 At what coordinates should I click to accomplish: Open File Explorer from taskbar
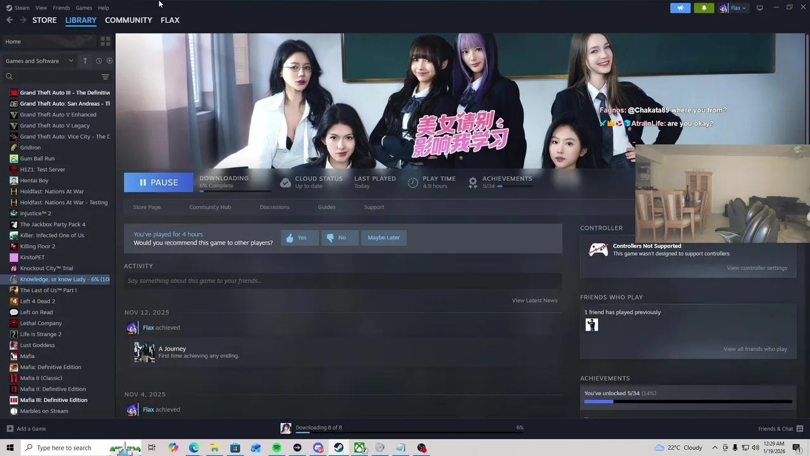click(x=215, y=448)
